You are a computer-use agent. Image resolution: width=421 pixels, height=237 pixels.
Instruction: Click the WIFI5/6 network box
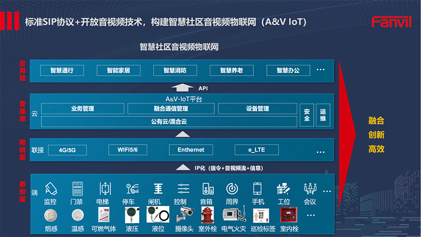coord(128,150)
